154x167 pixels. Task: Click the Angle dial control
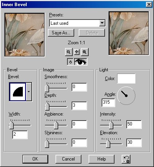(x=126, y=96)
